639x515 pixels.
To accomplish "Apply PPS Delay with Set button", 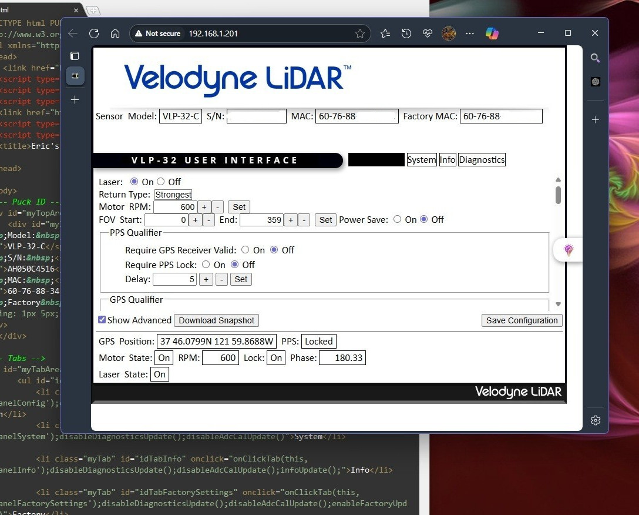I will click(x=241, y=279).
